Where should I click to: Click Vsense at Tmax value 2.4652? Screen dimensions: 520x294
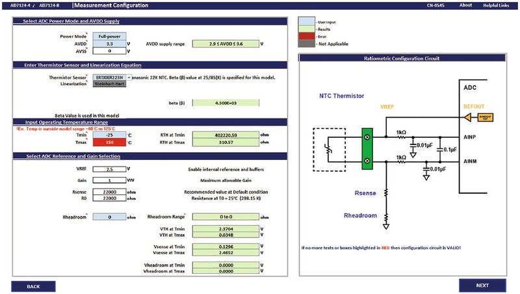tap(226, 252)
